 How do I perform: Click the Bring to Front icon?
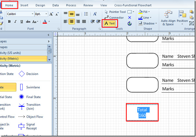coord(191,12)
